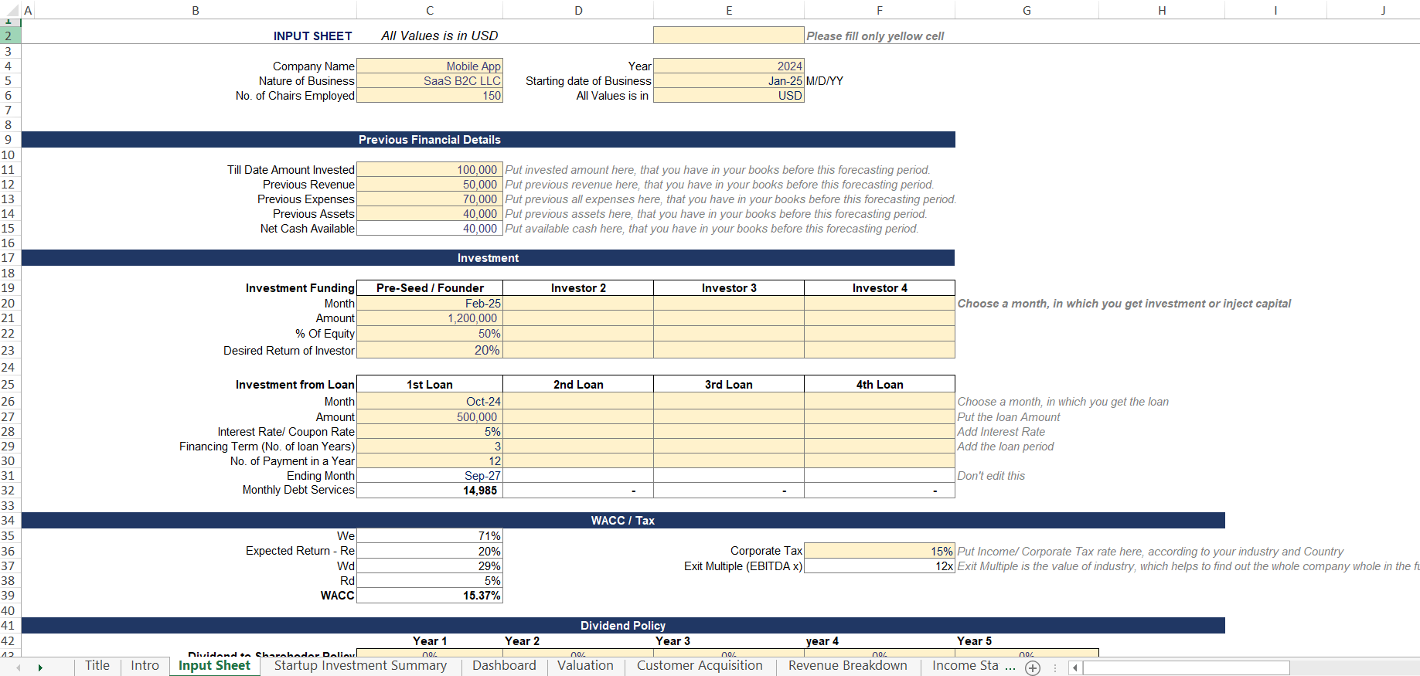Open the Startup Investment Summary tab
The height and width of the screenshot is (676, 1420).
tap(360, 666)
